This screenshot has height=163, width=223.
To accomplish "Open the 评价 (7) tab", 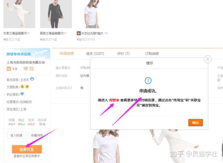I will click(x=123, y=54).
